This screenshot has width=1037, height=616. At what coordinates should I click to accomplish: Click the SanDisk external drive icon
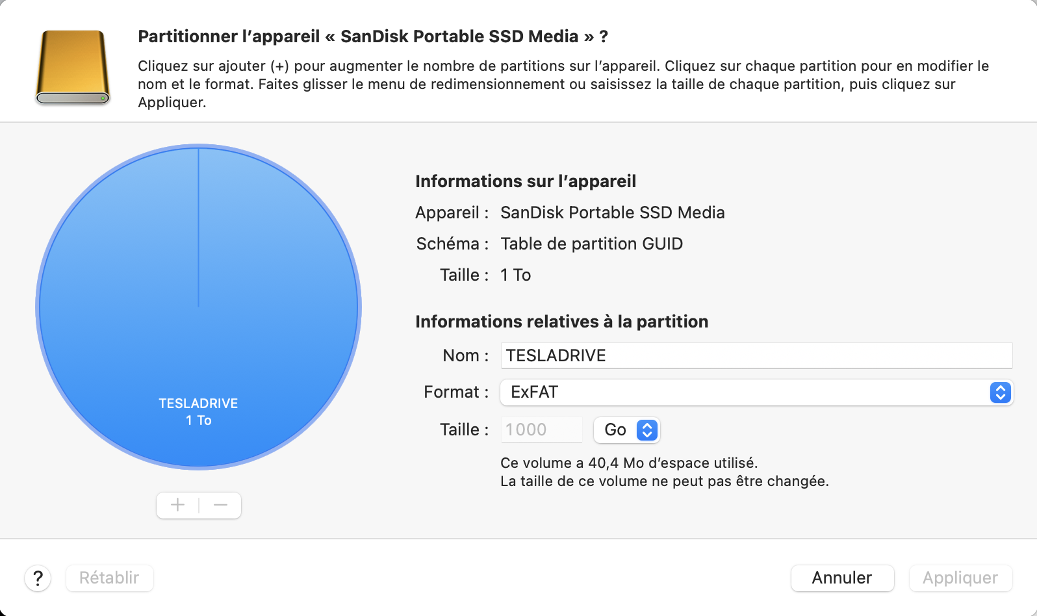click(72, 67)
